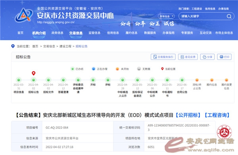Screen dimensions: 238x155
Task: Select 项目信息 green timeline node
Action: click(x=19, y=80)
